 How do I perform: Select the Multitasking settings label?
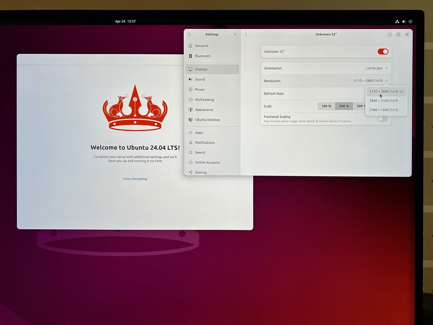pos(205,100)
